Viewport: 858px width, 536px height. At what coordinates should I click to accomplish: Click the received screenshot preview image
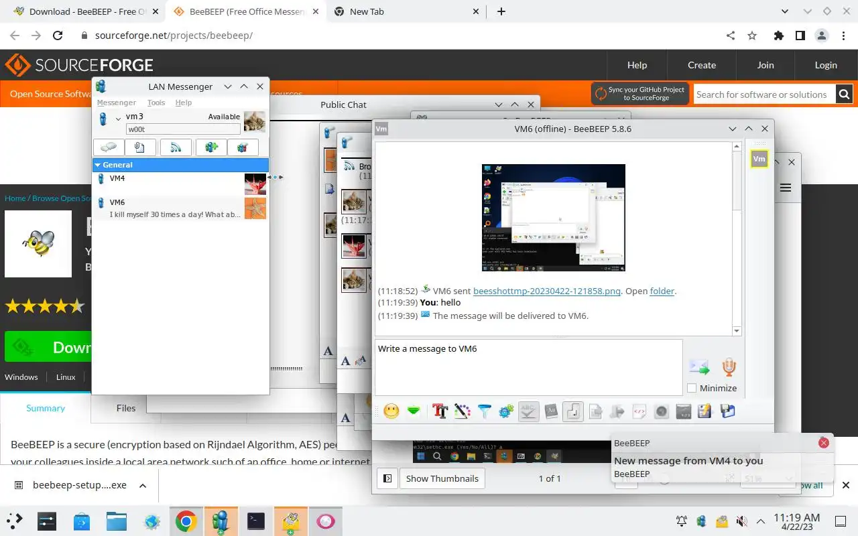pos(554,218)
